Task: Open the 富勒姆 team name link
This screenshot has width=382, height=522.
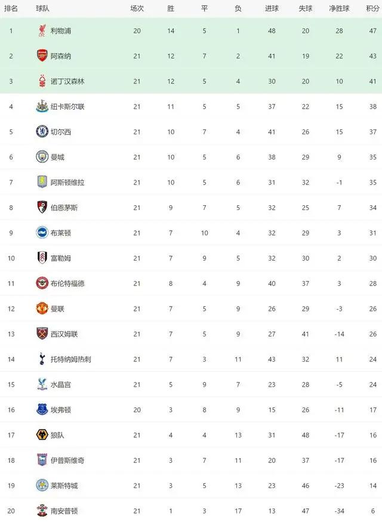Action: coord(61,258)
